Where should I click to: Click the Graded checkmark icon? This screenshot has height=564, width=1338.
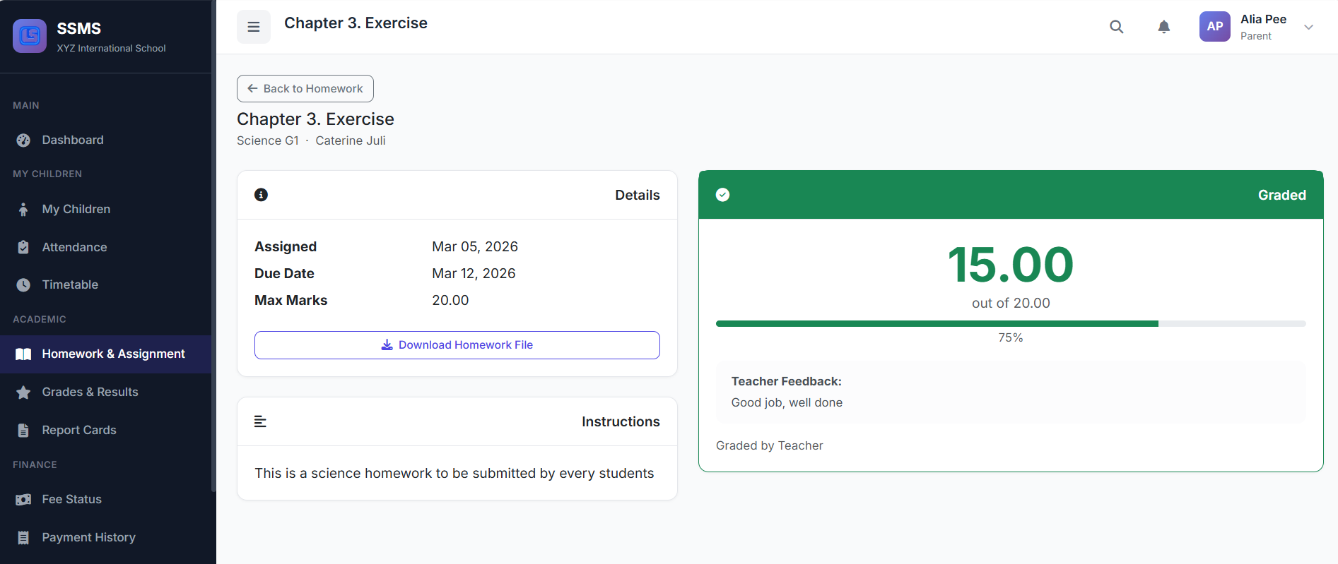722,195
